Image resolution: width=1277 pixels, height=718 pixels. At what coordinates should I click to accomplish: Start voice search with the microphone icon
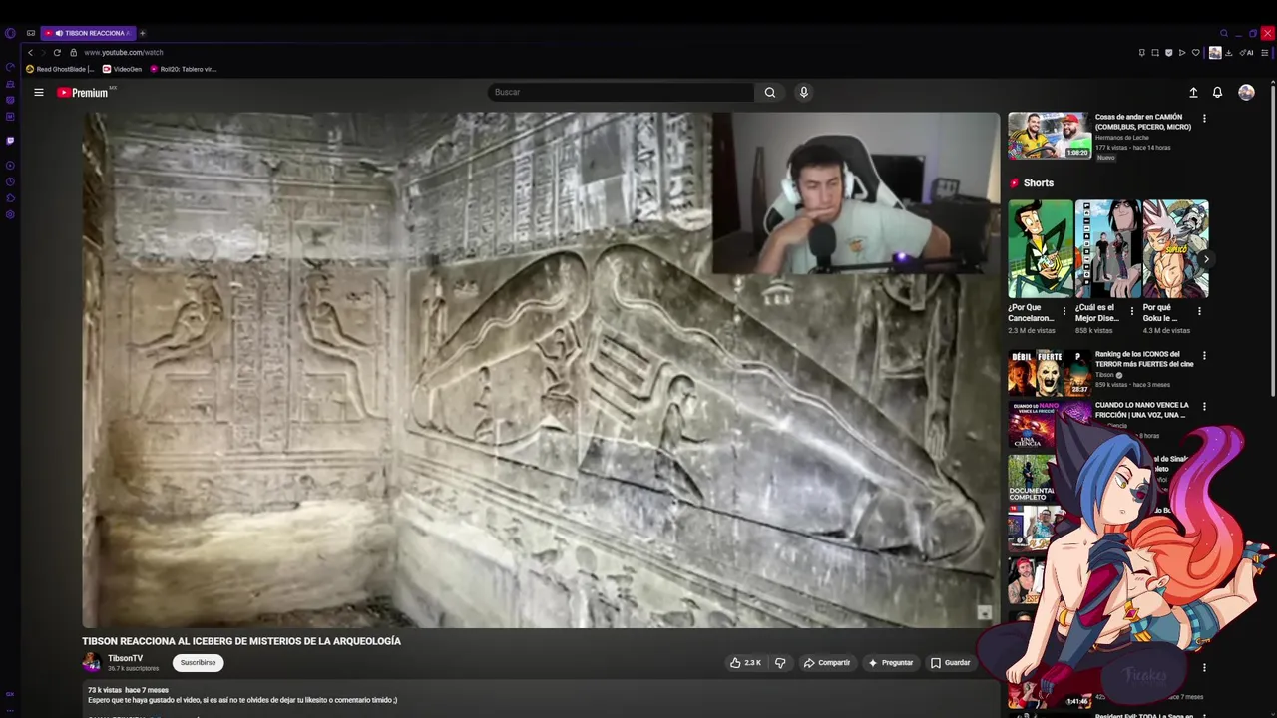[x=804, y=92]
